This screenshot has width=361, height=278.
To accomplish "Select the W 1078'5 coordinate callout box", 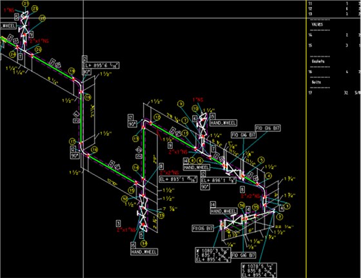I will click(259, 270).
